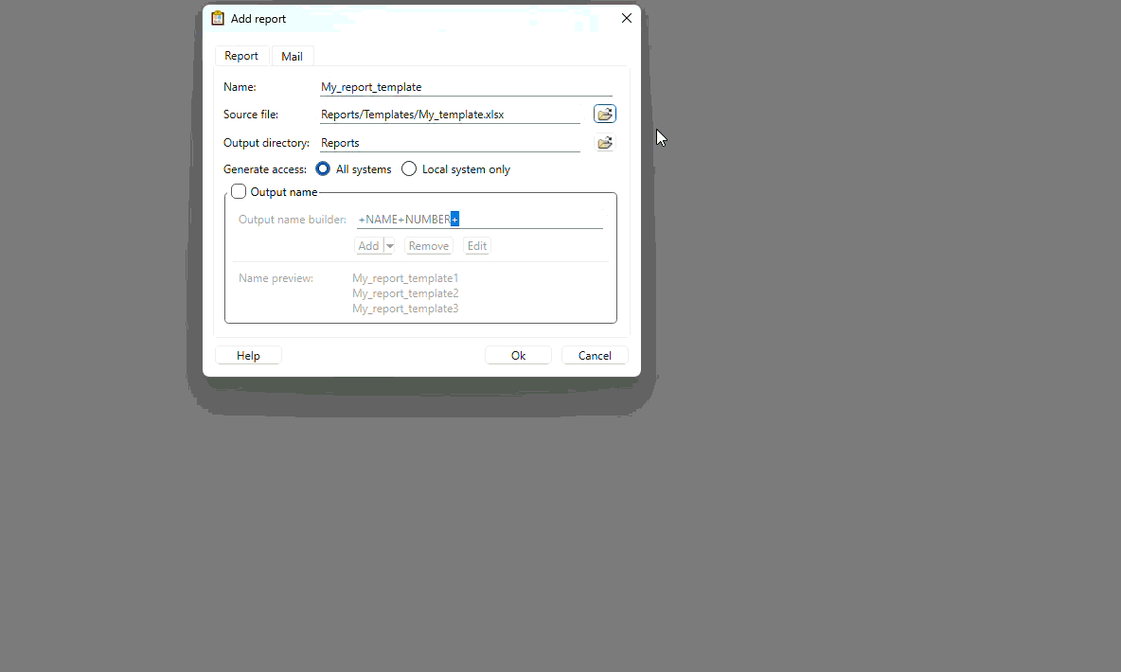Viewport: 1121px width, 672px height.
Task: Click the Add button below name builder
Action: coord(368,245)
